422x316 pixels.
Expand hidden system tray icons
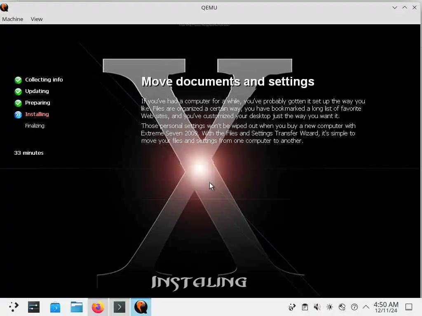coord(366,307)
